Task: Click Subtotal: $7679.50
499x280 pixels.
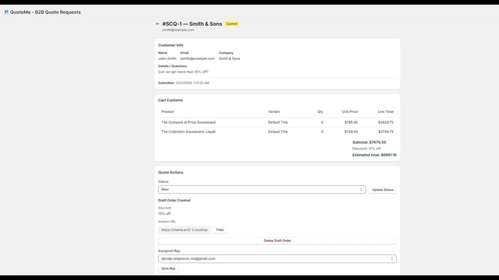Action: pyautogui.click(x=369, y=142)
